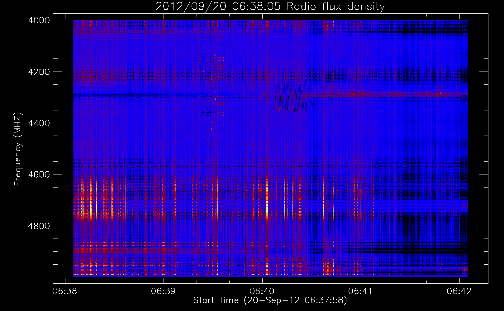Image resolution: width=504 pixels, height=311 pixels.
Task: Click the '06:38' time axis label
Action: tap(65, 291)
